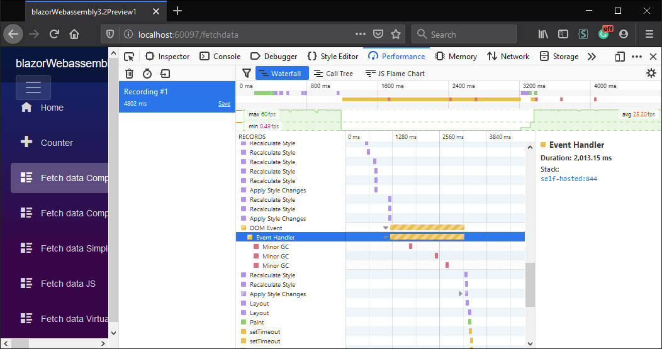The height and width of the screenshot is (349, 662).
Task: Collapse the DOM Event record arrow
Action: [x=386, y=228]
